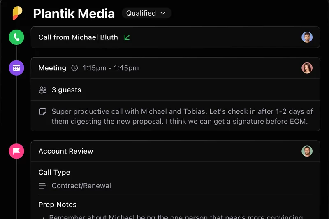Click avatar on the call entry
The width and height of the screenshot is (329, 219).
click(307, 37)
